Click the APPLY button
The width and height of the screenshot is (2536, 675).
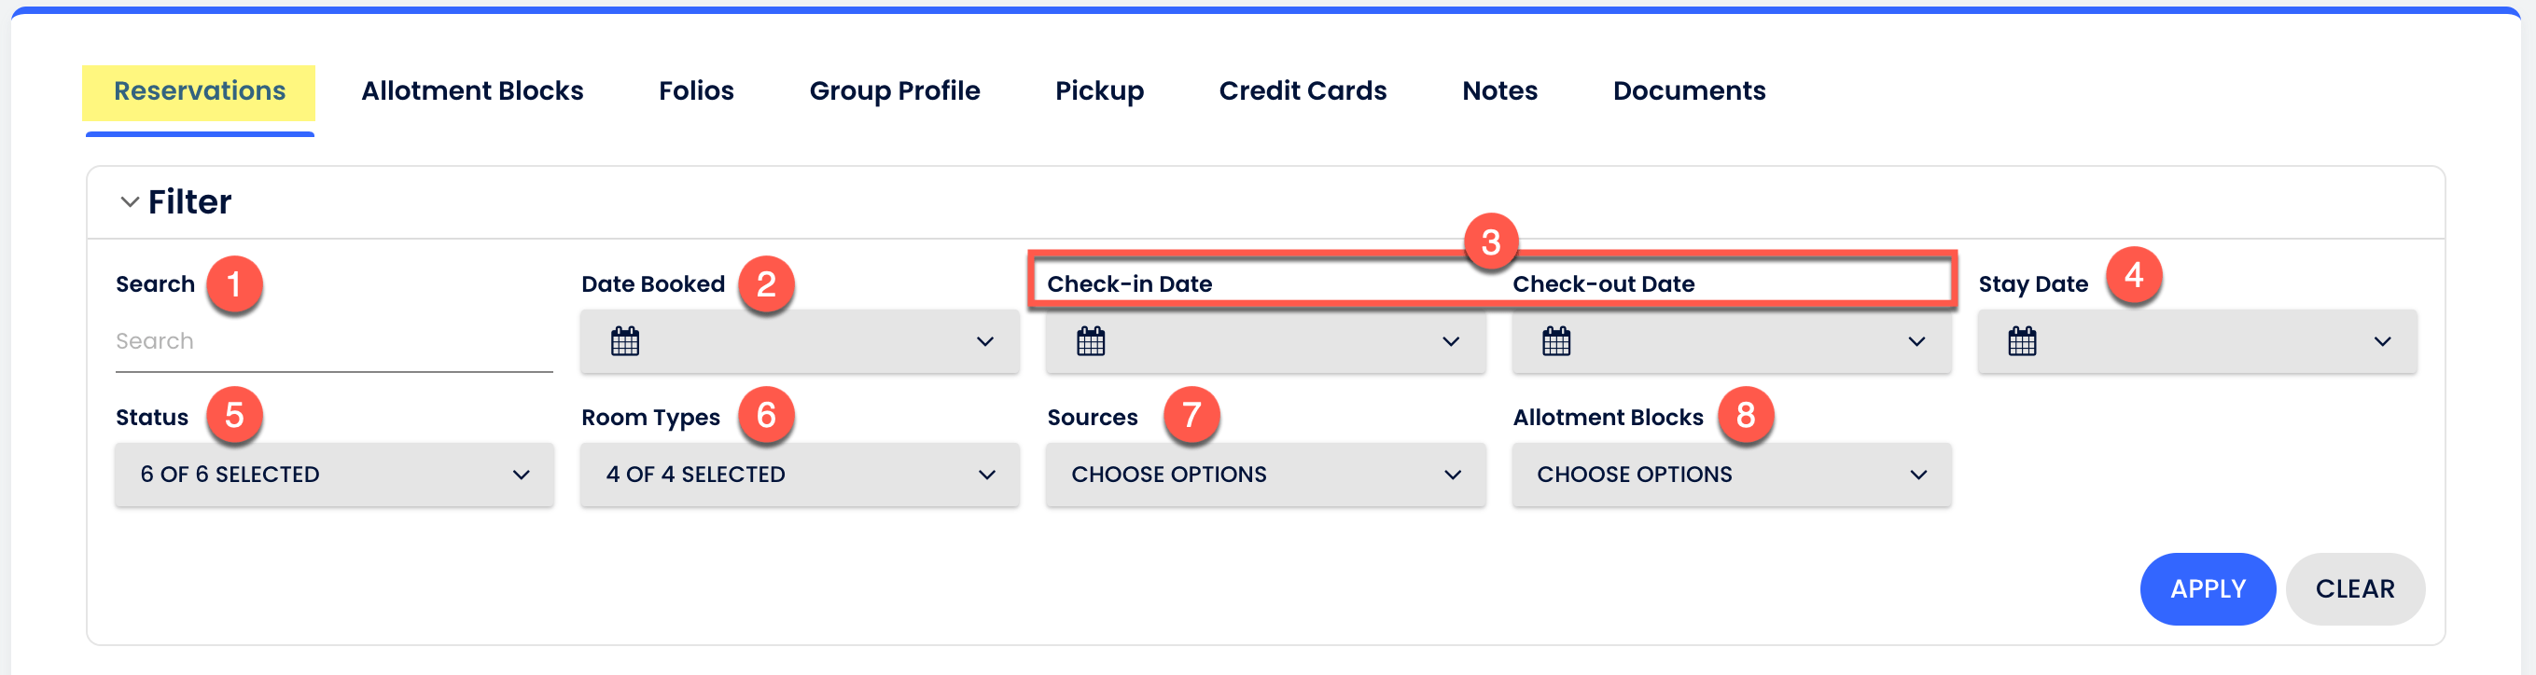[2208, 588]
